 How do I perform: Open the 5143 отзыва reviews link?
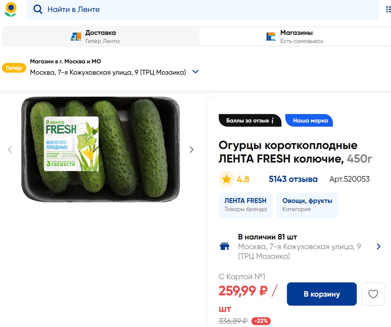[x=293, y=179]
